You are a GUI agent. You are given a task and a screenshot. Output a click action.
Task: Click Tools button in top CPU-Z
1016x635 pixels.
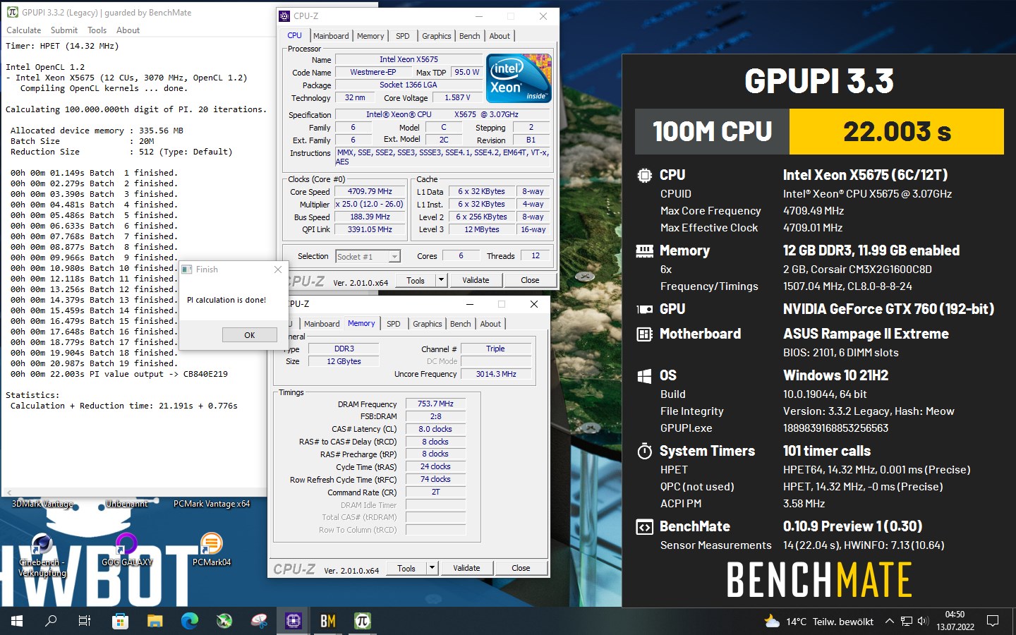(416, 280)
